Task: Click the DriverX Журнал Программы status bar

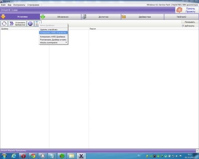Action: click(x=98, y=151)
